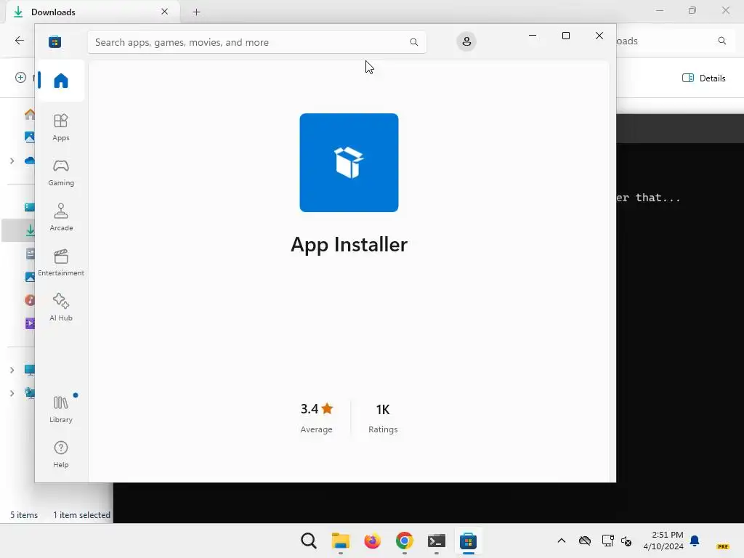Image resolution: width=744 pixels, height=558 pixels.
Task: Click the search magnifier in Store search box
Action: coord(413,42)
